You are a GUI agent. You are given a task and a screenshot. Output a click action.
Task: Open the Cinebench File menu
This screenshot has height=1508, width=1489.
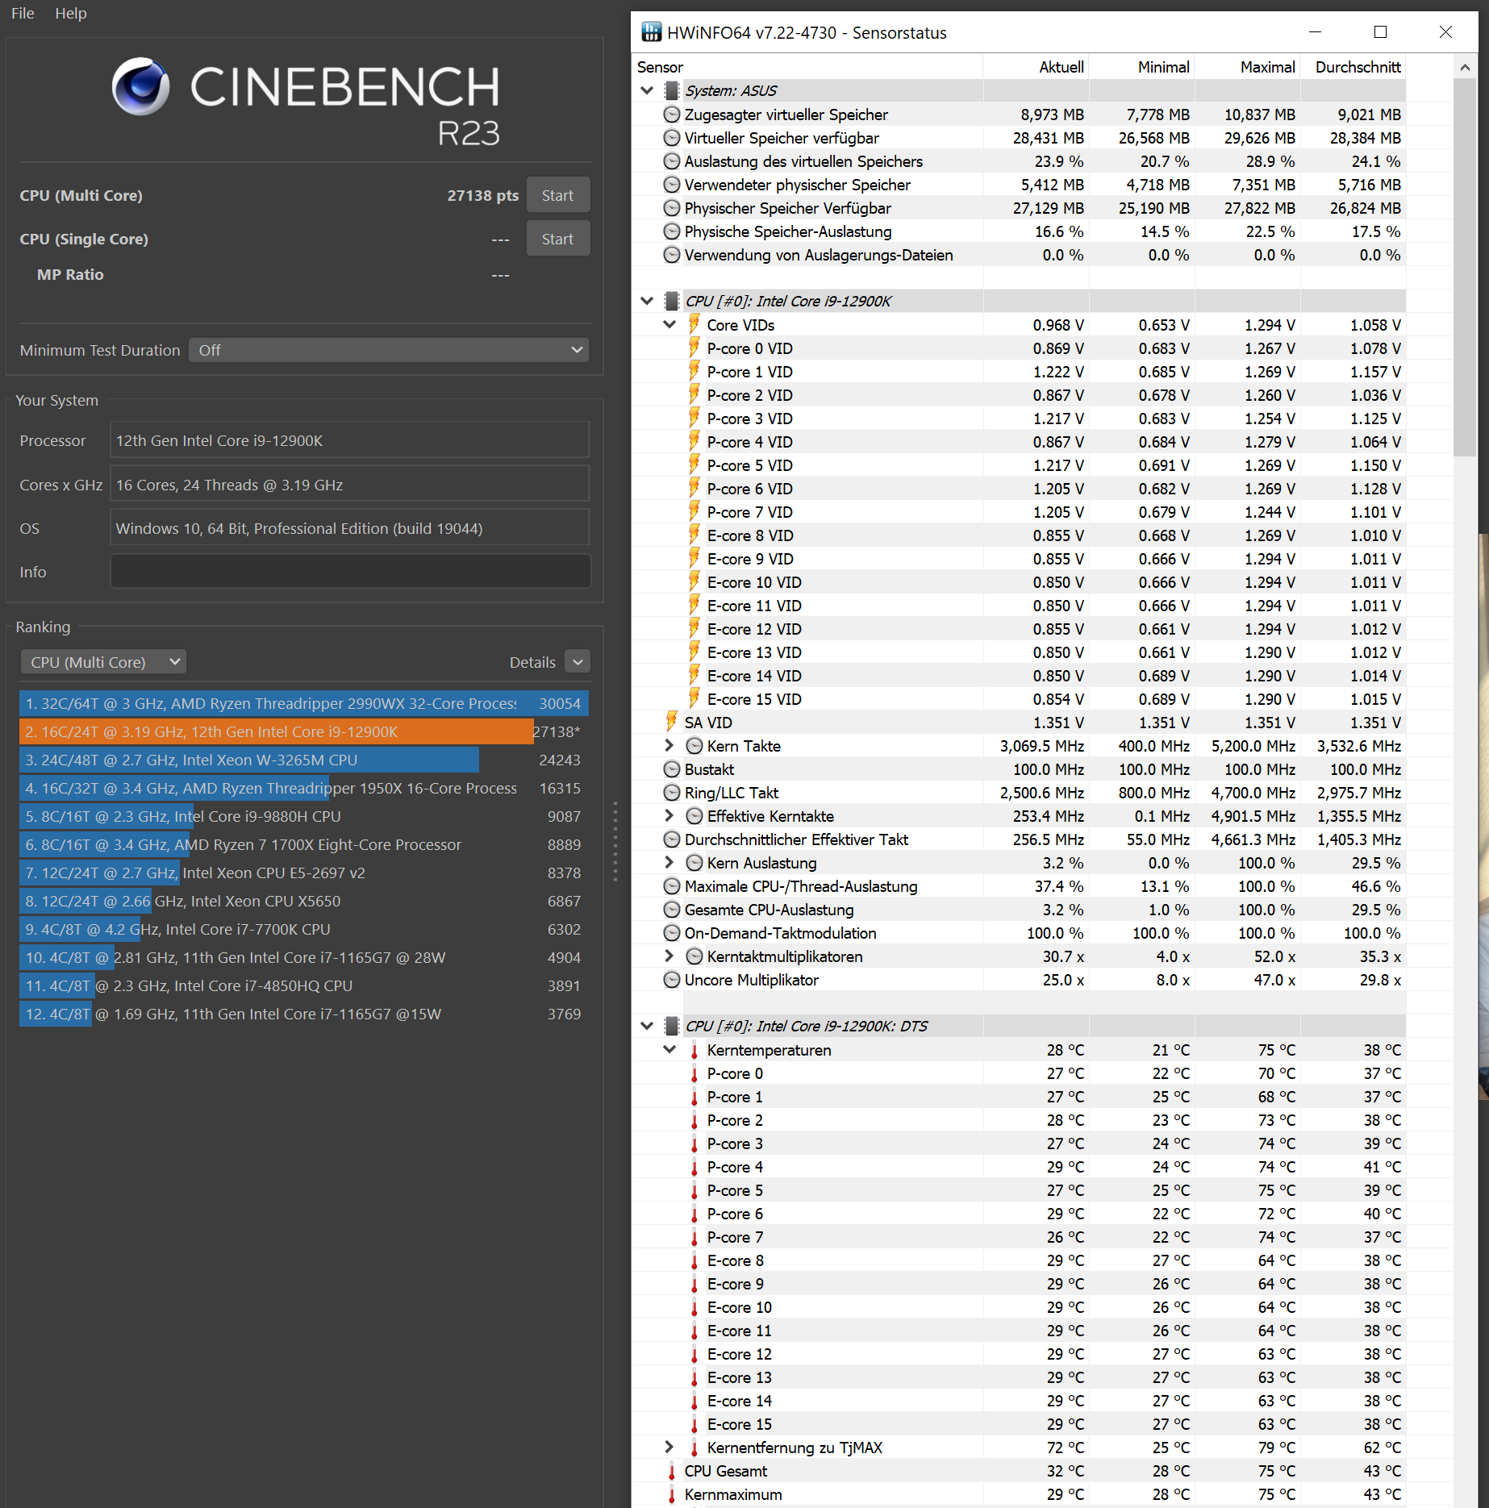pos(23,13)
